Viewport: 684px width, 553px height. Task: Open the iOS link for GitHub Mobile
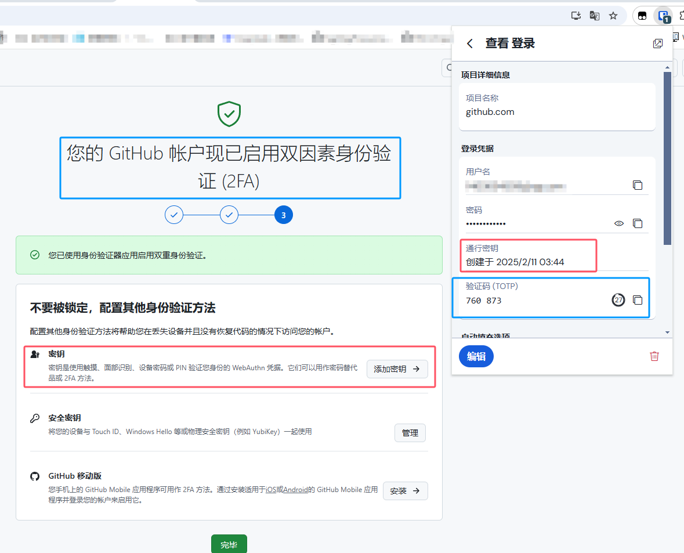(x=270, y=490)
